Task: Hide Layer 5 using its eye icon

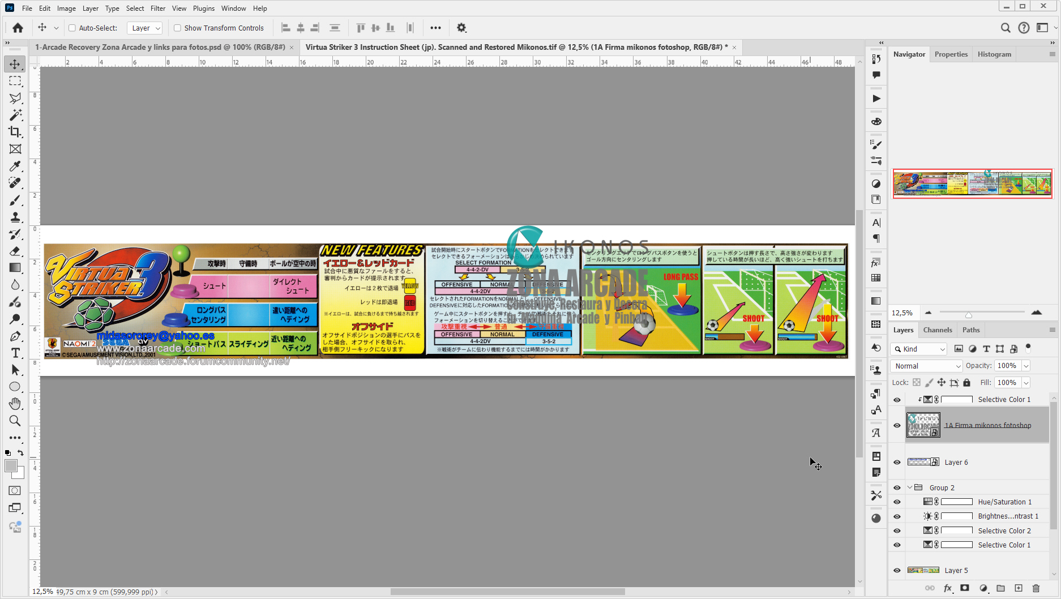Action: pyautogui.click(x=897, y=570)
